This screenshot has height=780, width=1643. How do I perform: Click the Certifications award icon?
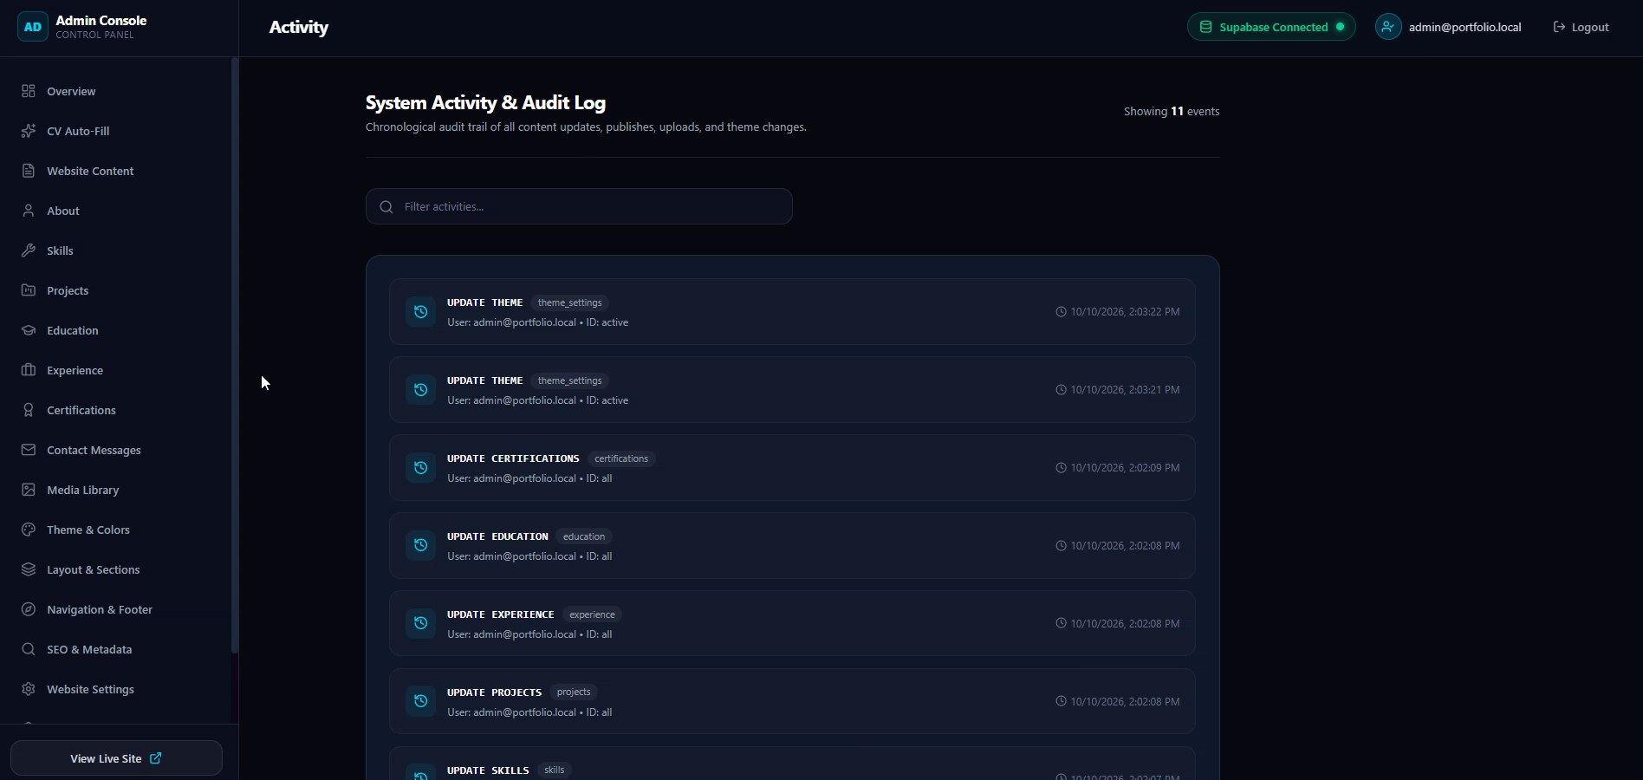(x=29, y=410)
